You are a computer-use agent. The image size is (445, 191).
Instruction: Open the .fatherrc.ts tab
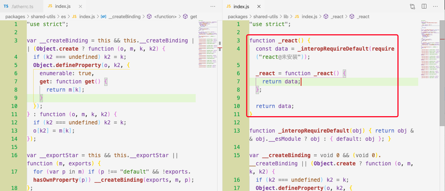pos(21,6)
